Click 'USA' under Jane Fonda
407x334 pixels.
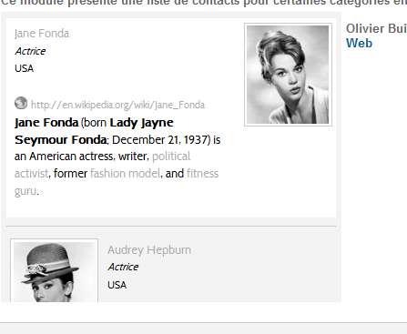(24, 68)
